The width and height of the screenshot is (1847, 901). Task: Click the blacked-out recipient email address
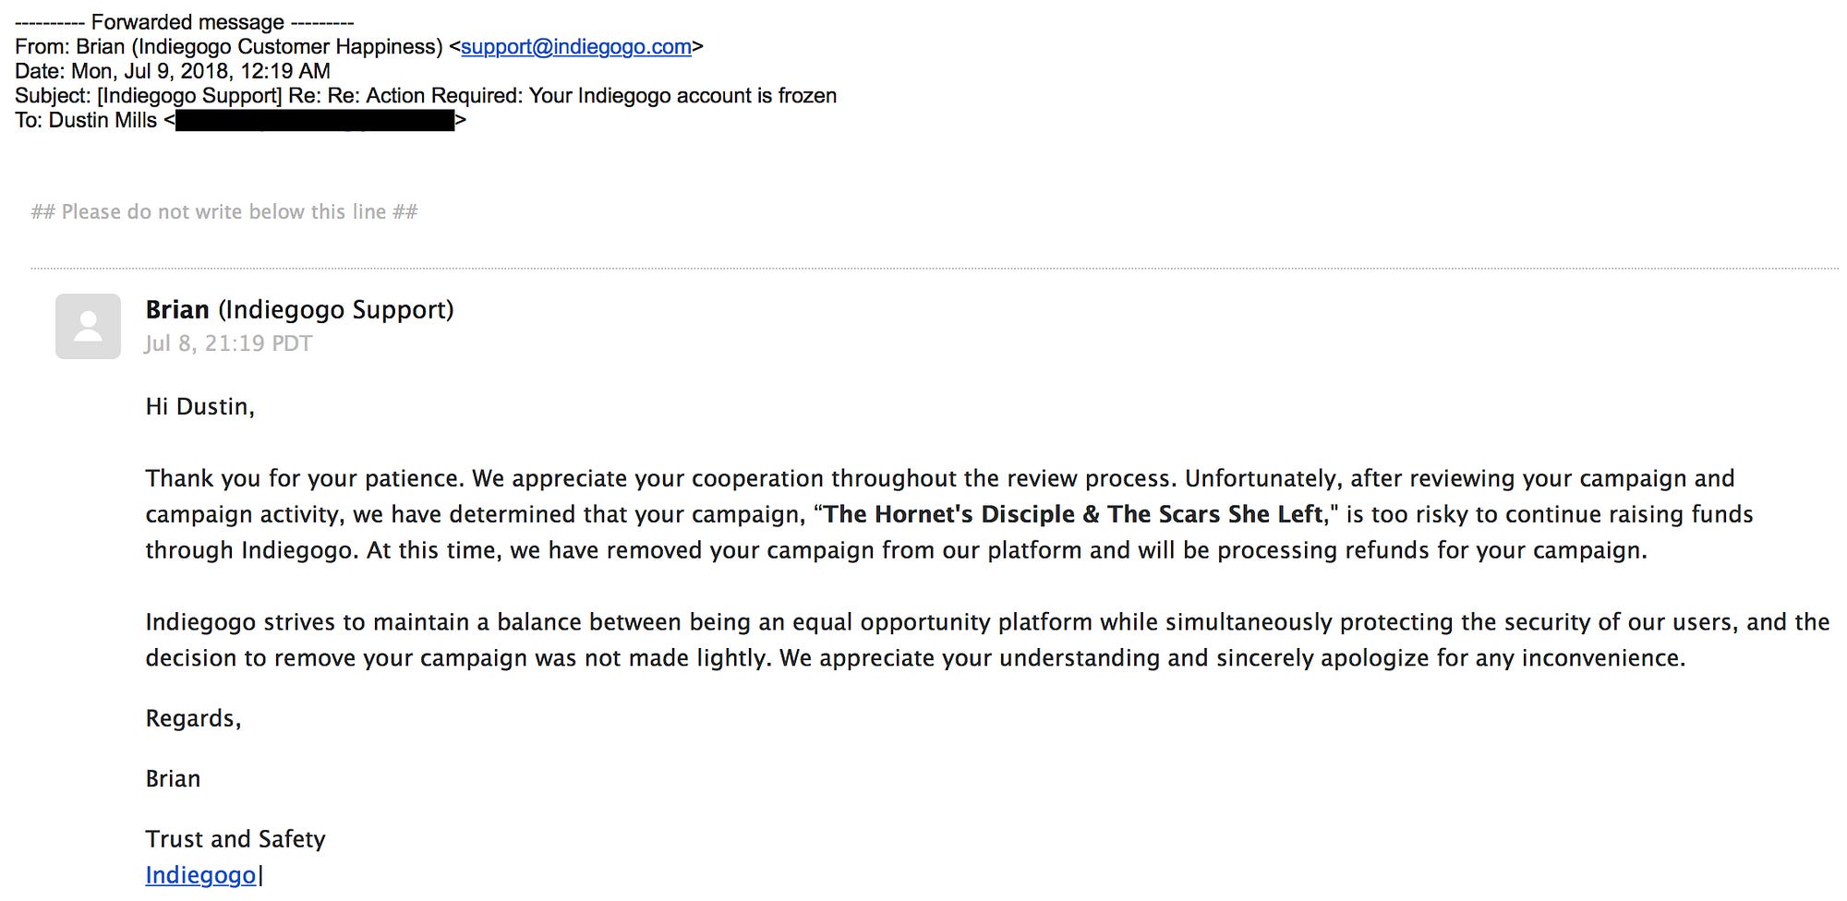314,121
